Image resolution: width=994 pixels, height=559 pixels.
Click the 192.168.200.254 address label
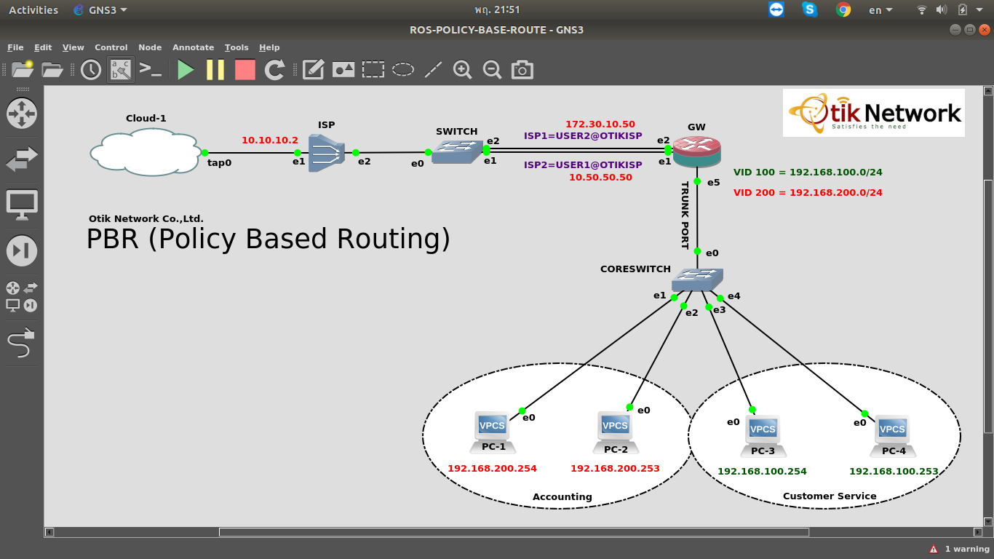[492, 469]
